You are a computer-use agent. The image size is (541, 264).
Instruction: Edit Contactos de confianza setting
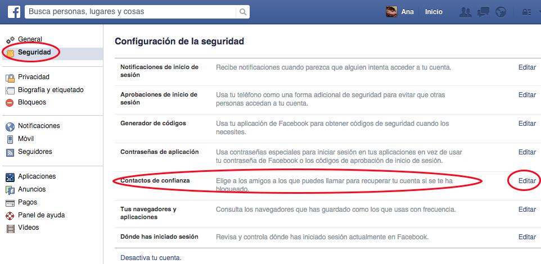(x=527, y=181)
